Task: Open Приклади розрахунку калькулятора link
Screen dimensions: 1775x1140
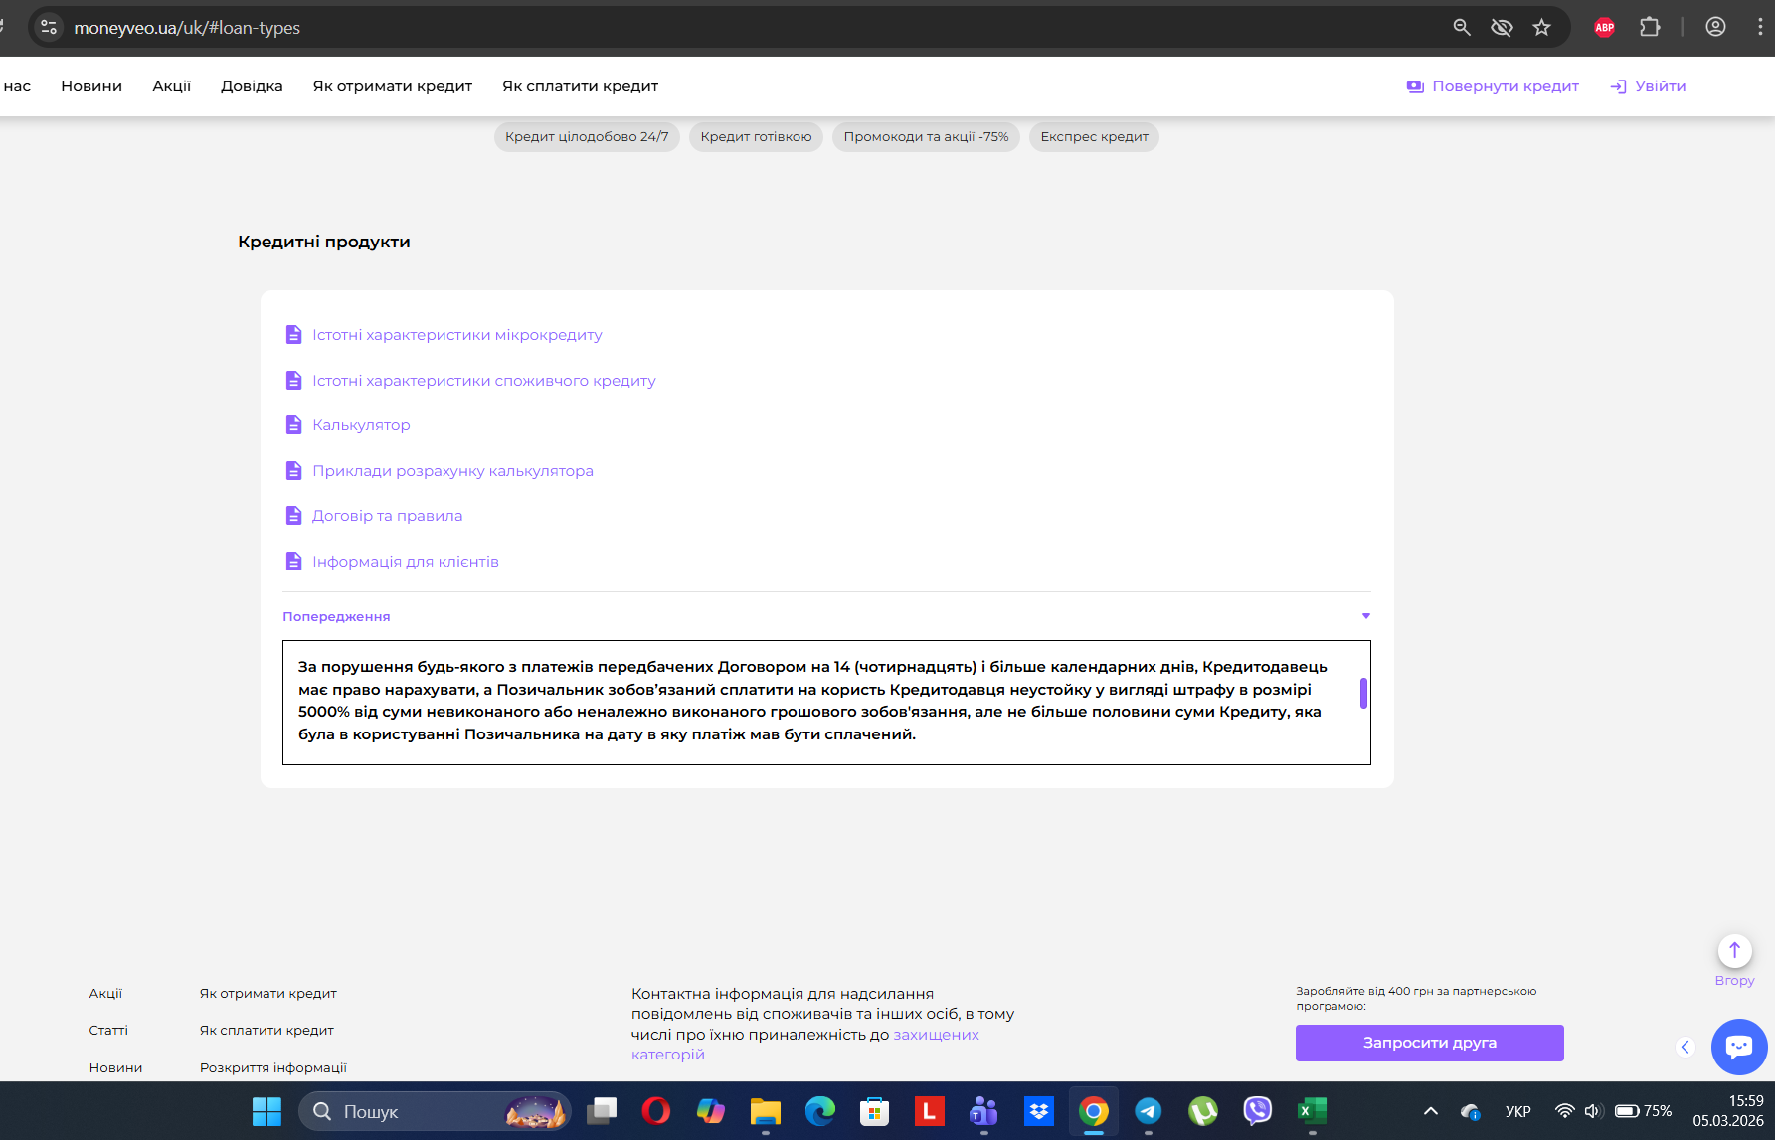Action: (x=452, y=471)
